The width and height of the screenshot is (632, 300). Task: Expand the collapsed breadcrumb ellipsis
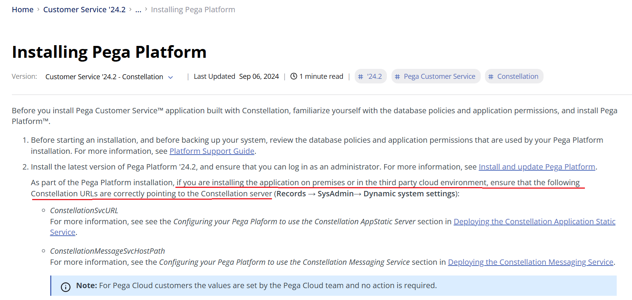[138, 10]
